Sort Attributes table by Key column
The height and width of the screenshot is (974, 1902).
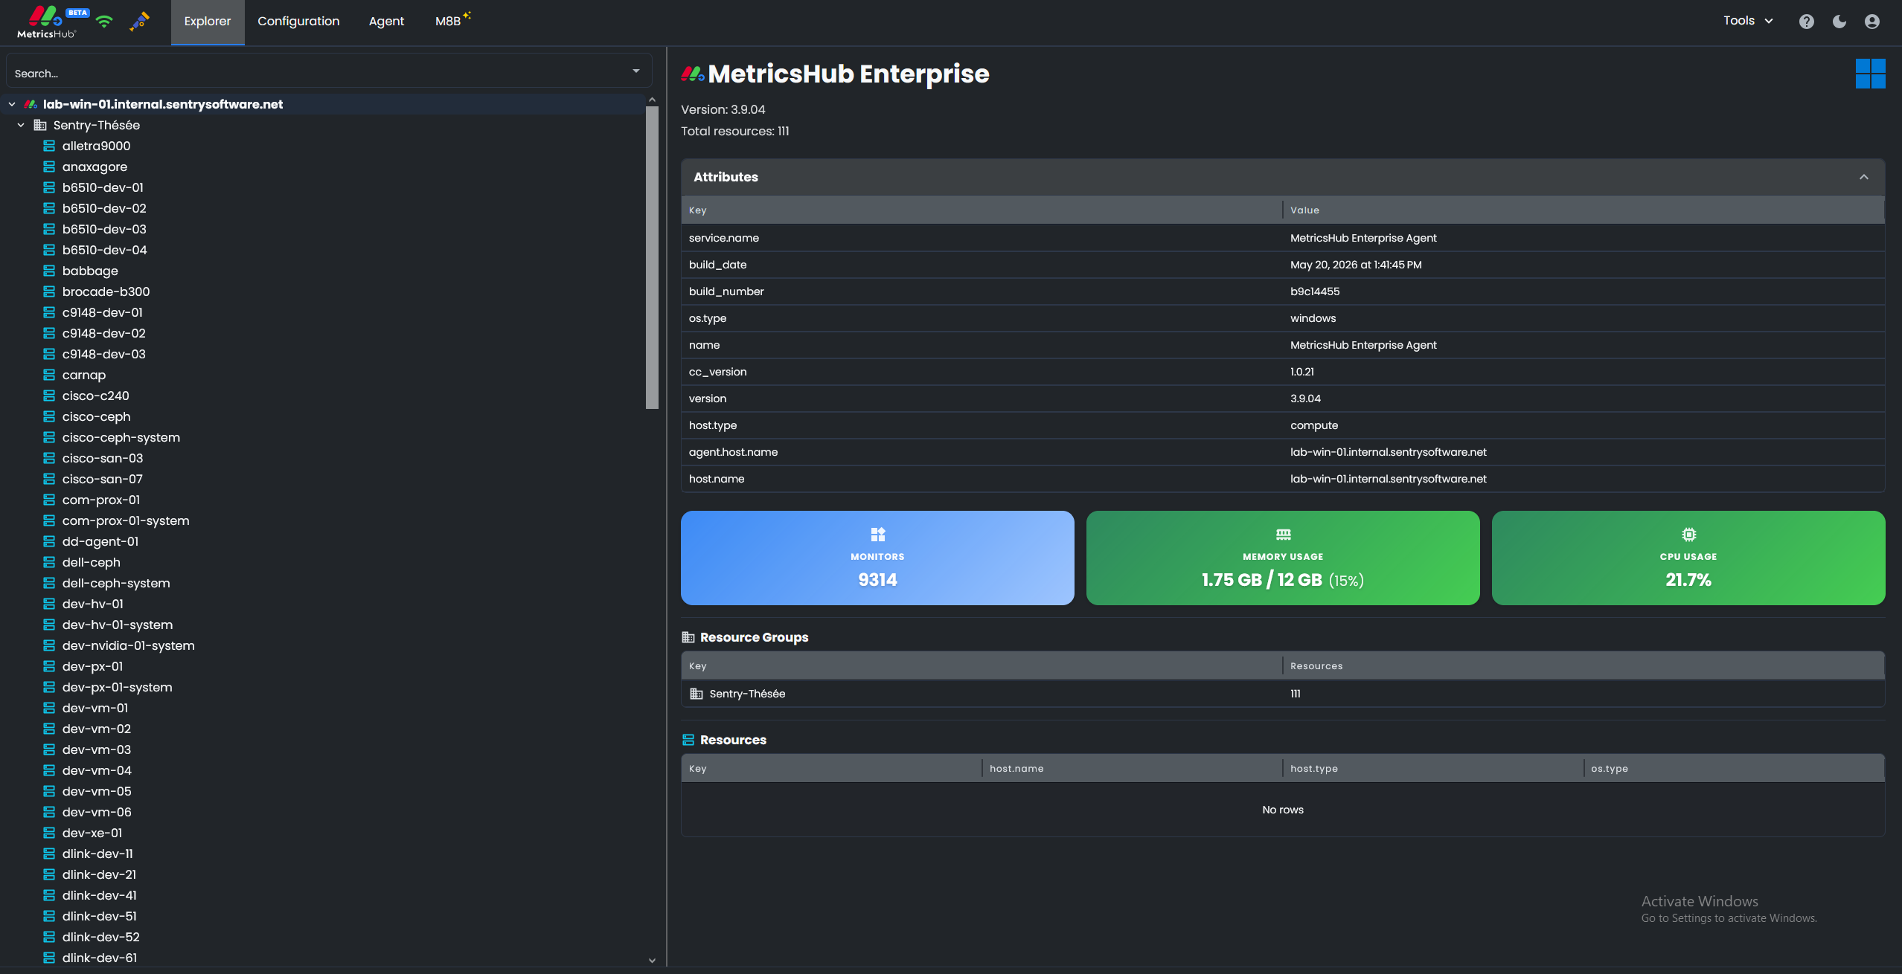point(981,210)
